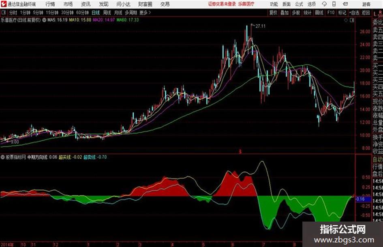383x247 pixels.
Task: Click the 返回 back button
Action: pyautogui.click(x=366, y=13)
